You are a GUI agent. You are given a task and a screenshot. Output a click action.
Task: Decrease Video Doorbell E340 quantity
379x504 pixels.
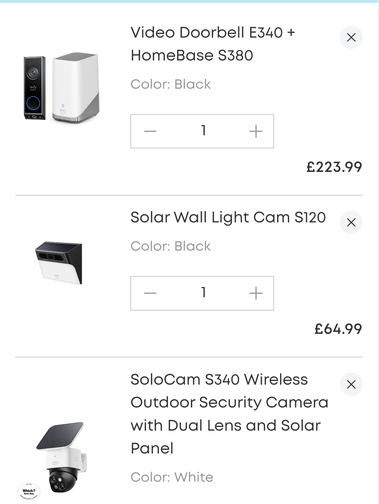click(x=150, y=131)
